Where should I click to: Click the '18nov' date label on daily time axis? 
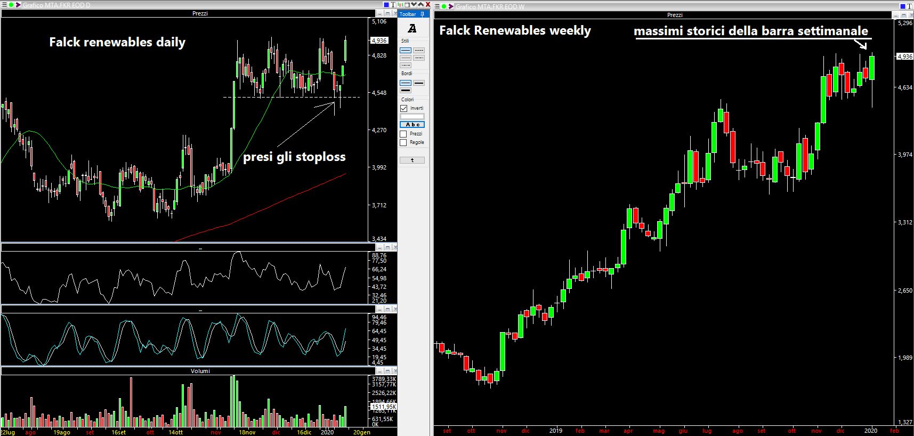coord(247,432)
